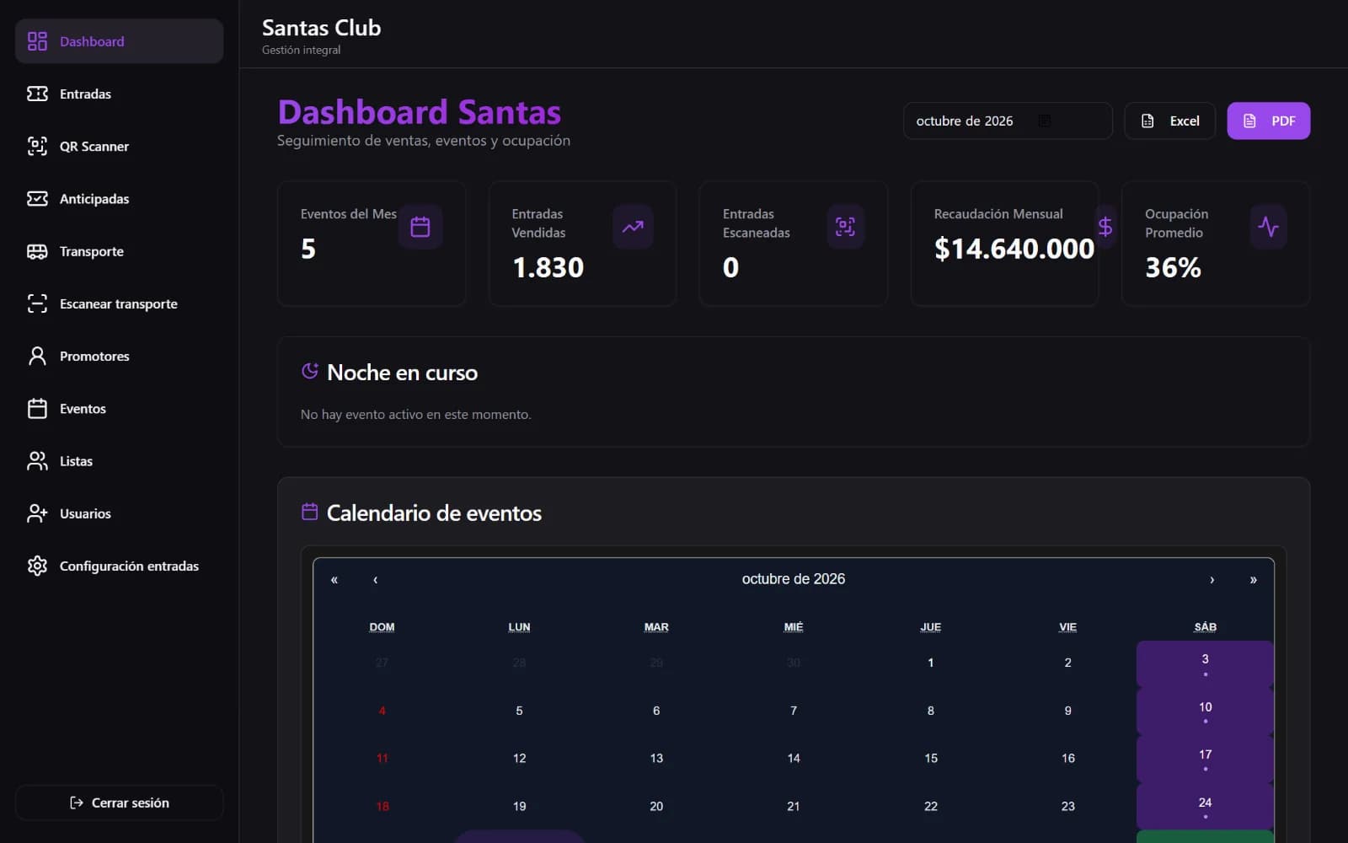Click the calendar picker icon in month field

pos(1045,121)
